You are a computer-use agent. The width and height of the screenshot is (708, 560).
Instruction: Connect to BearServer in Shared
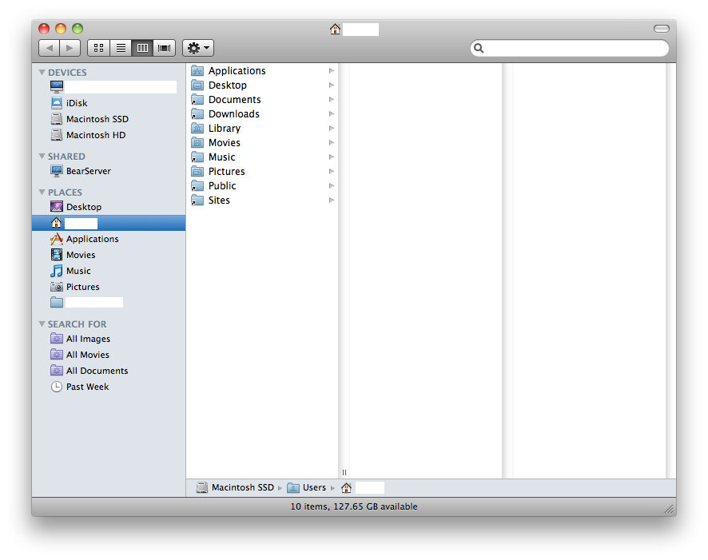pyautogui.click(x=109, y=171)
